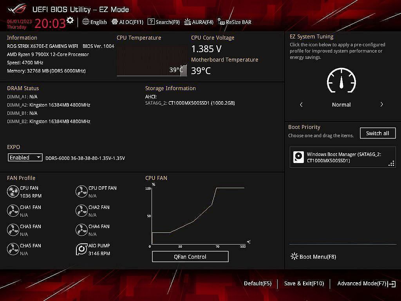Click the BIOS Ver. 1004 text

click(98, 46)
